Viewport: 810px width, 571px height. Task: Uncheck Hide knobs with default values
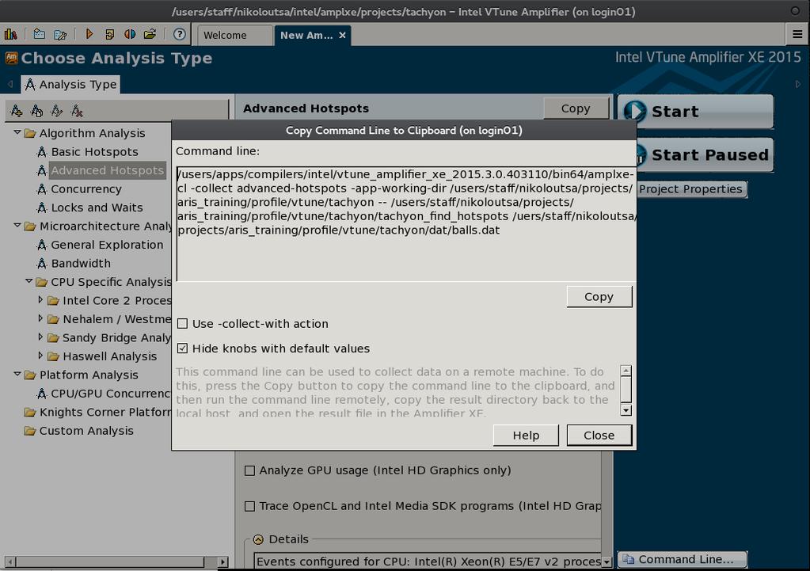click(x=182, y=348)
